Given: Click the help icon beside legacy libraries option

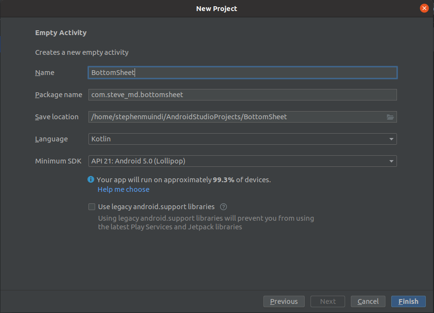Looking at the screenshot, I should pos(223,207).
